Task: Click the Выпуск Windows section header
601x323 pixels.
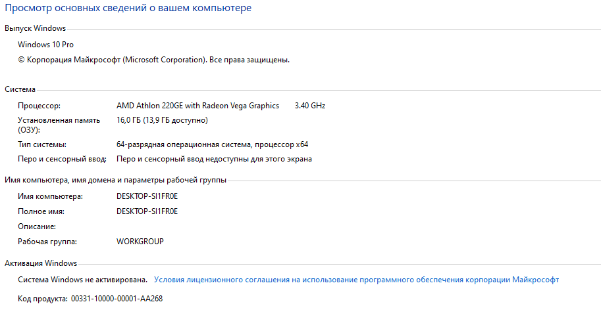Action: [36, 28]
